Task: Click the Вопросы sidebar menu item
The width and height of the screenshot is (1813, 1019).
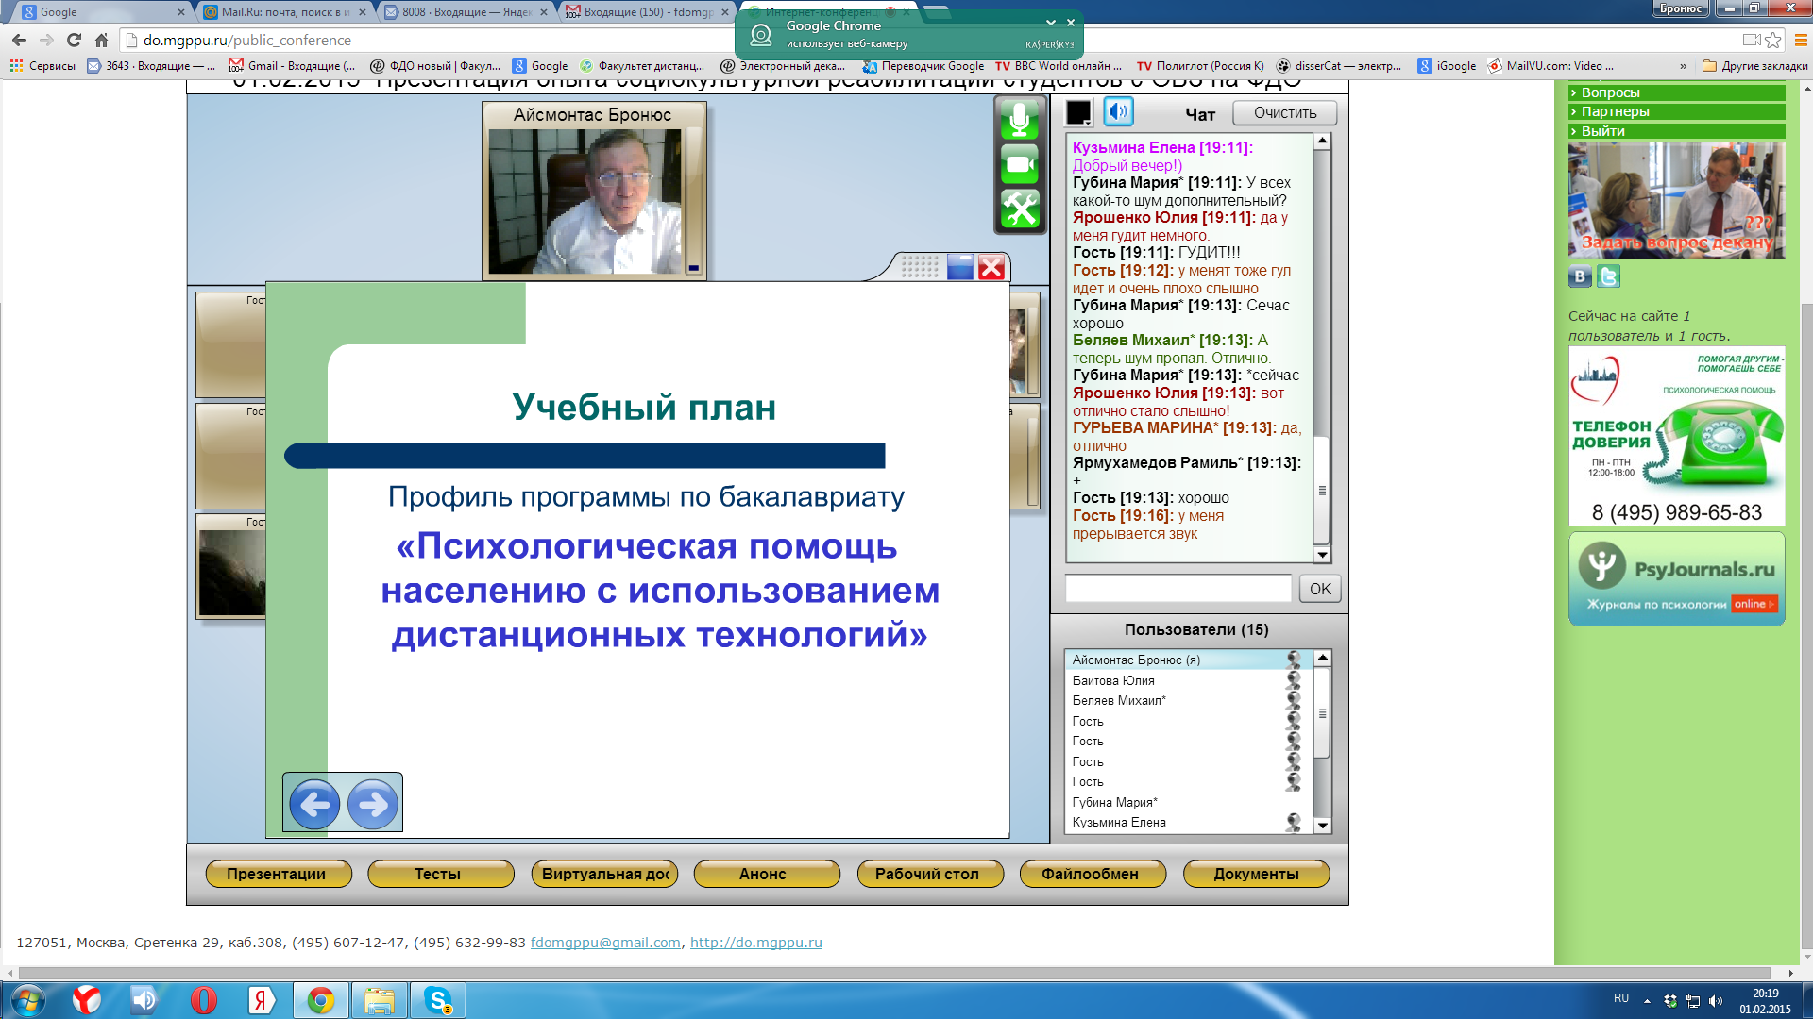Action: 1676,92
